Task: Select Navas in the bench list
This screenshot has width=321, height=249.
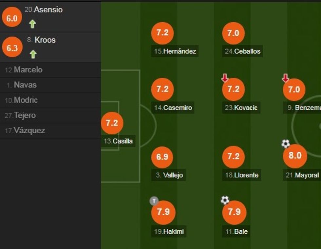Action: [25, 85]
